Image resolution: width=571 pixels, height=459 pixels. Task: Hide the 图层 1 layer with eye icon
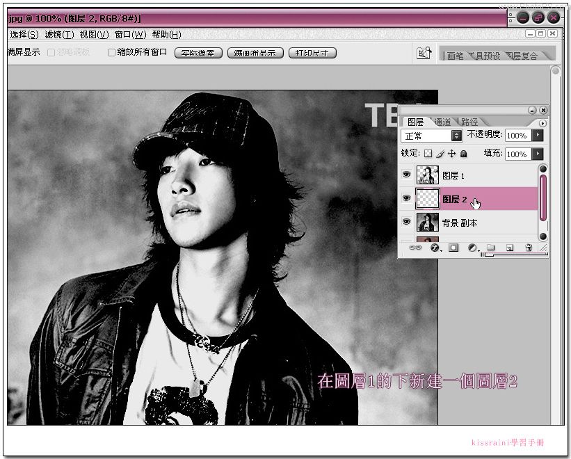tap(407, 175)
